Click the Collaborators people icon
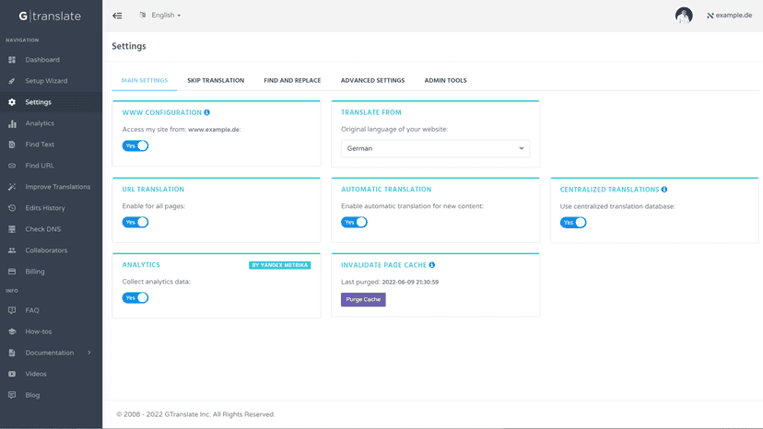 click(x=12, y=250)
